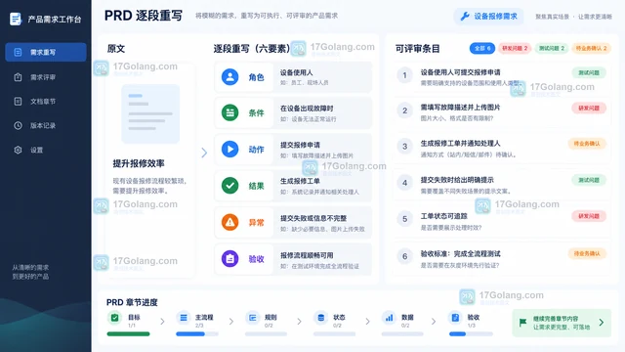The width and height of the screenshot is (625, 352).
Task: Click the 需求重写 document icon in sidebar
Action: coord(18,52)
